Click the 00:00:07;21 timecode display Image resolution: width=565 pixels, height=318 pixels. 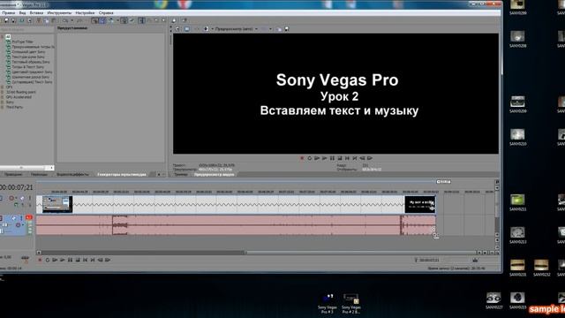coord(17,187)
